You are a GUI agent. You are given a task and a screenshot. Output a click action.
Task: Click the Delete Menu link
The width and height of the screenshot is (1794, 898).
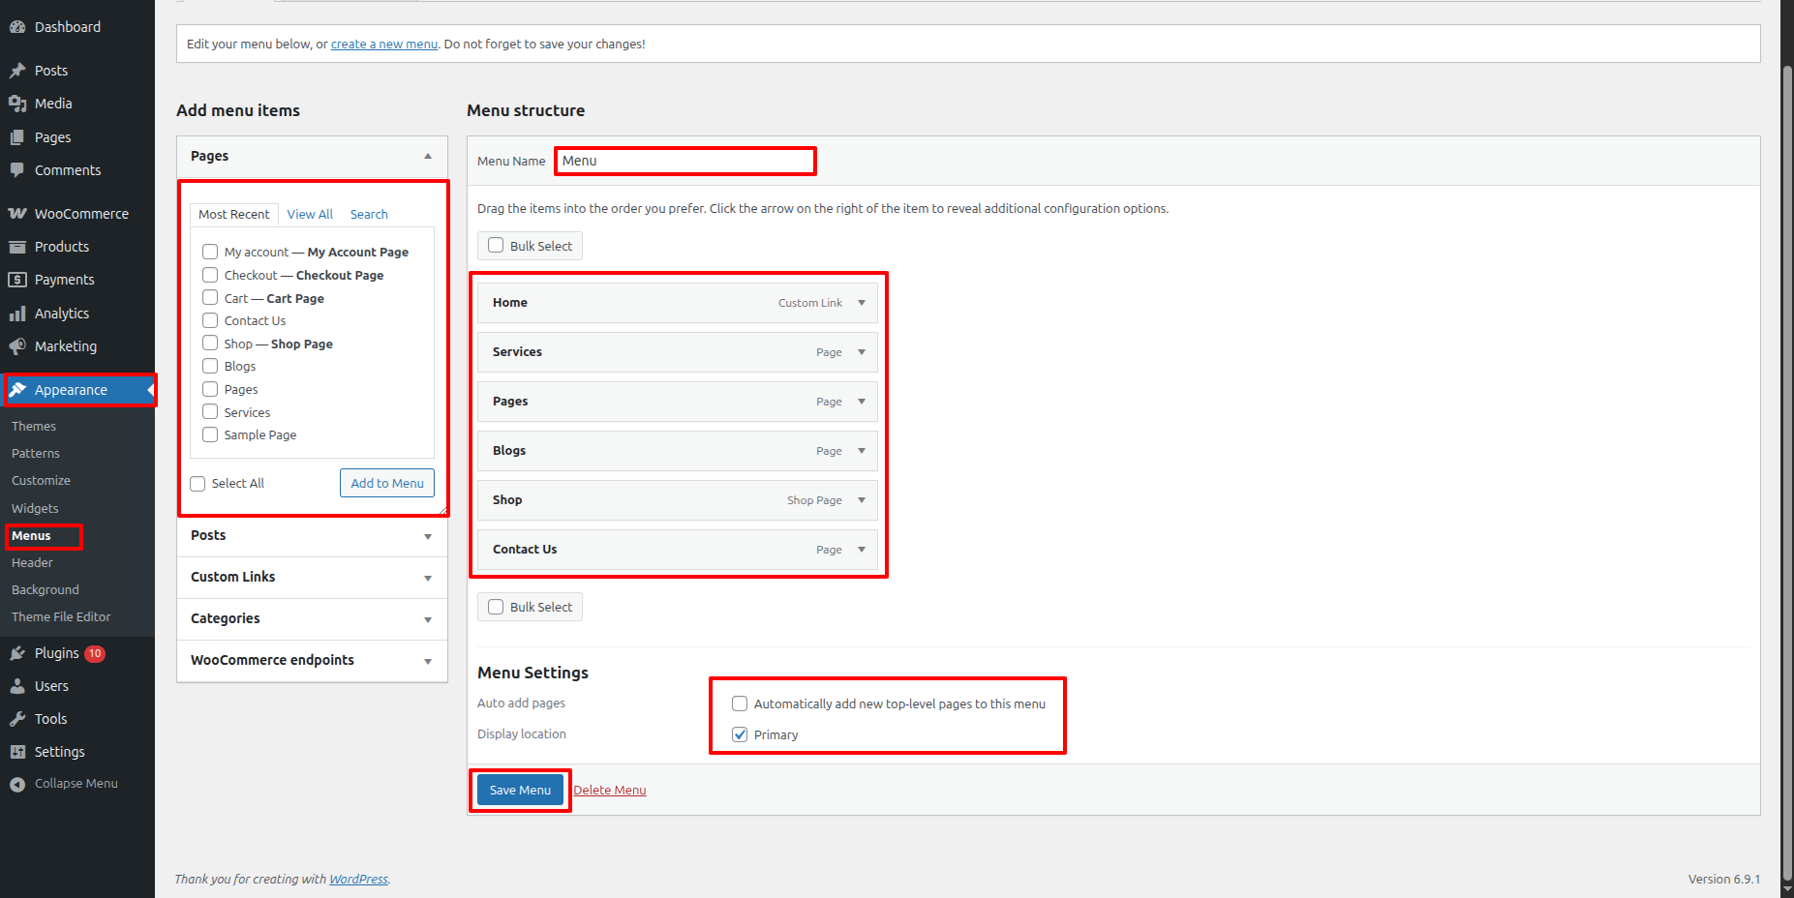(609, 790)
